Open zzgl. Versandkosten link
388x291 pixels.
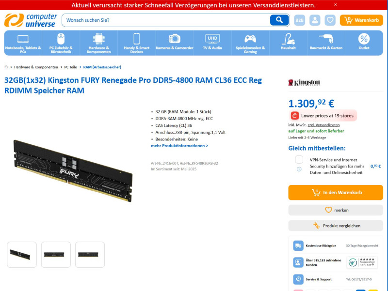(323, 125)
